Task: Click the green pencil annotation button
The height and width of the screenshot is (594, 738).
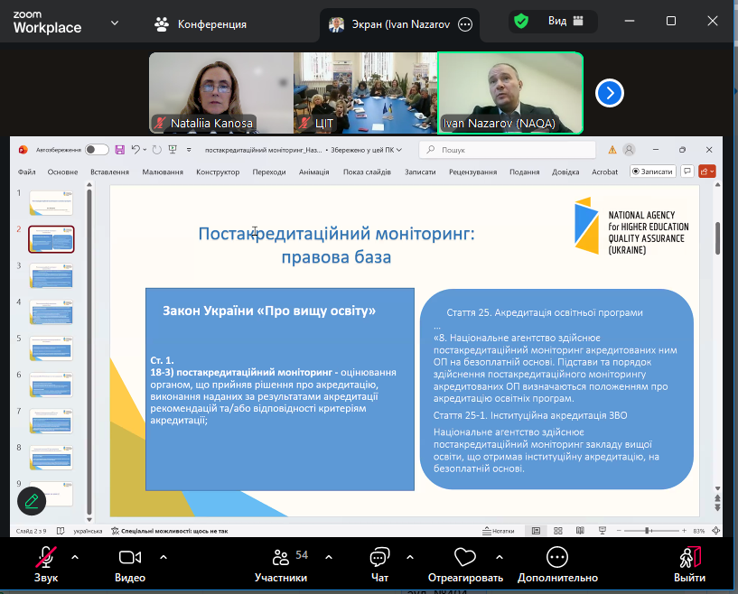Action: pos(32,500)
